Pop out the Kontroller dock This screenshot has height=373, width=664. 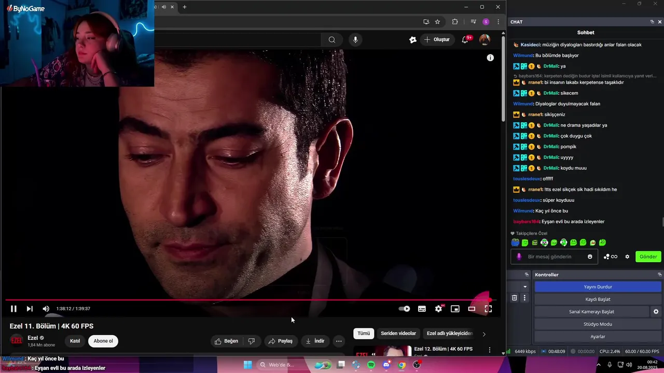(660, 275)
